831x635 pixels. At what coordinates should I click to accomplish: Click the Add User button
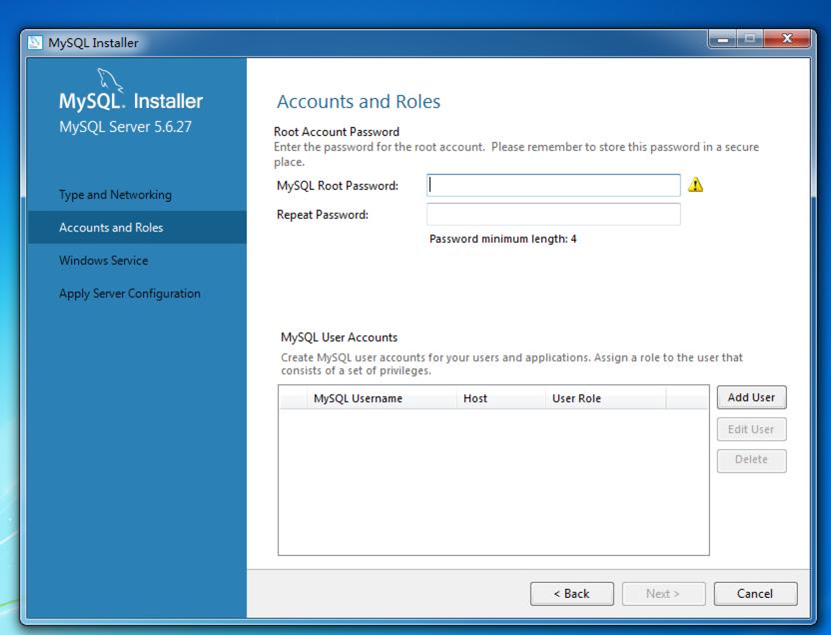click(x=751, y=396)
